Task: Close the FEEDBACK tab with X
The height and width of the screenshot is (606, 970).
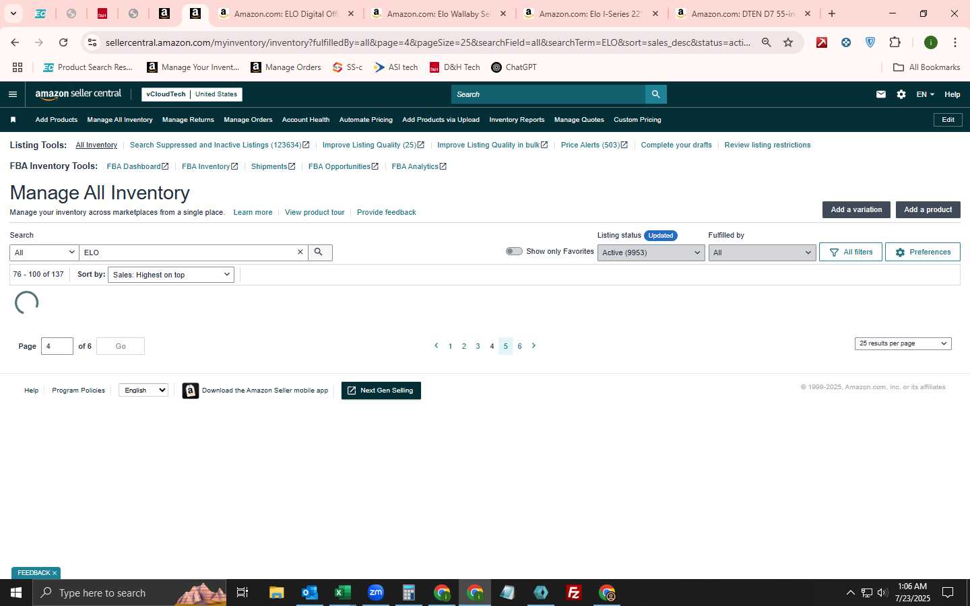Action: tap(55, 573)
